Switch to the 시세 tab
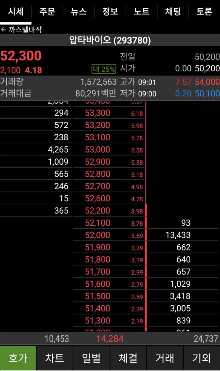 coord(16,12)
